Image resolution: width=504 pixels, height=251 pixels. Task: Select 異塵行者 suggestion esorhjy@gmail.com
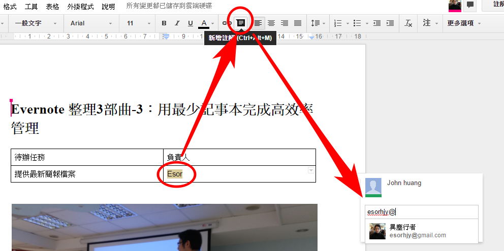click(x=421, y=231)
